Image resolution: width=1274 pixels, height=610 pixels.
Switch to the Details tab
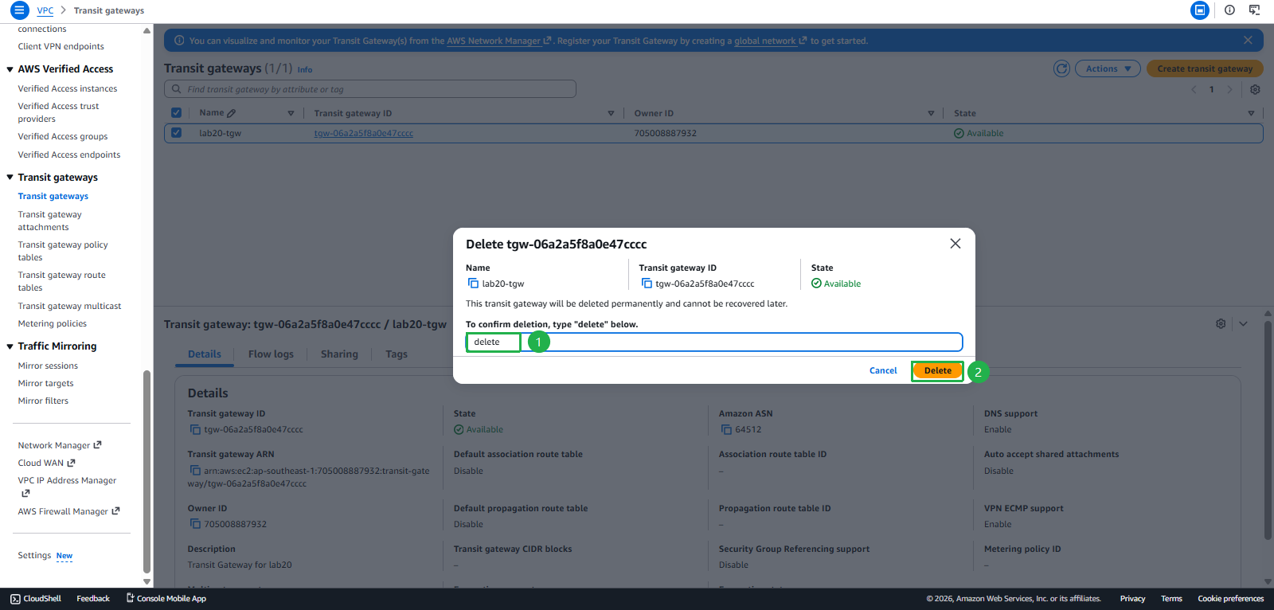tap(205, 354)
